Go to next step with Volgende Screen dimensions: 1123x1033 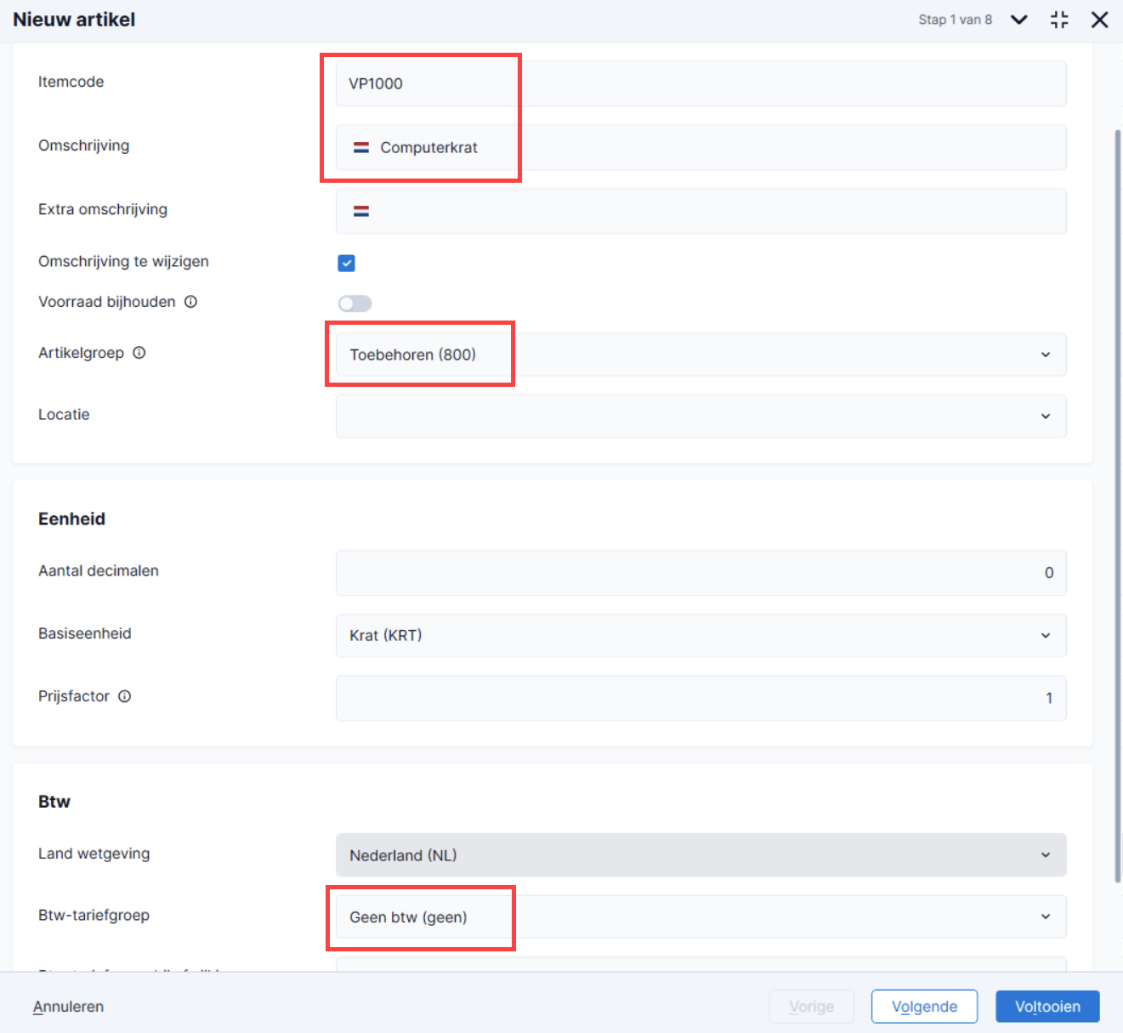(924, 1007)
